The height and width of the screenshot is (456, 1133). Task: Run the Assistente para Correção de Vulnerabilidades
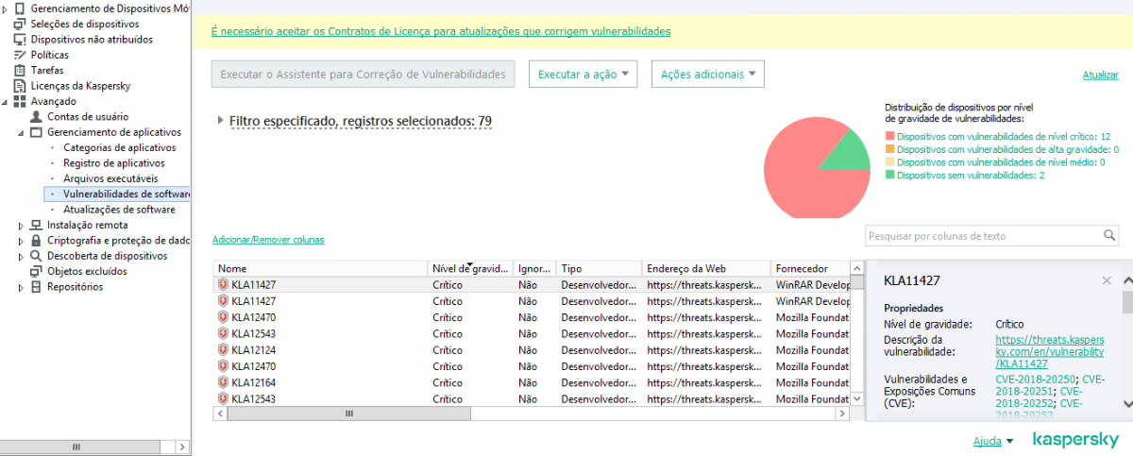point(363,74)
